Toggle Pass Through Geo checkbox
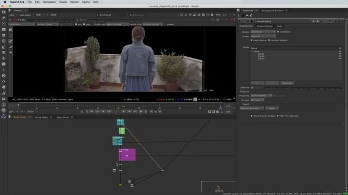348x195 pixels. 277,115
